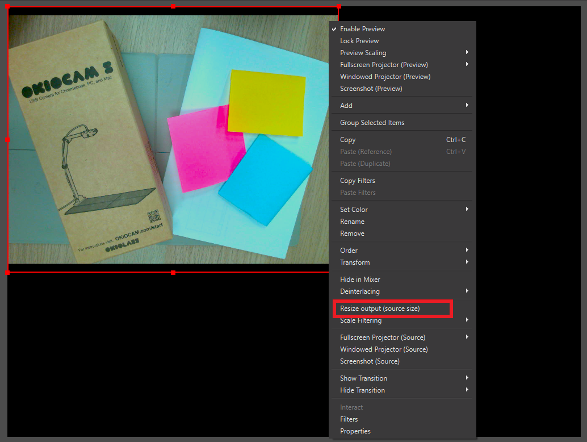Rename the selected source
The height and width of the screenshot is (442, 587).
coord(352,222)
